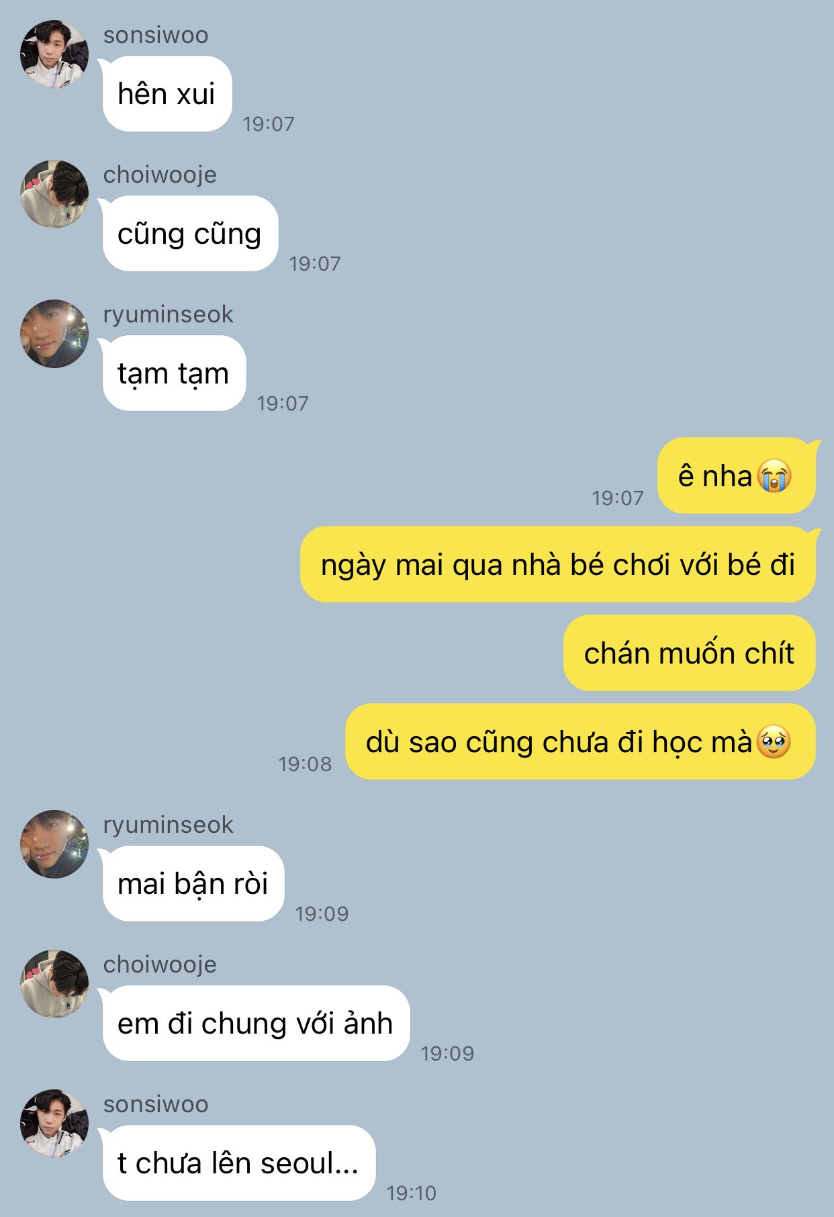This screenshot has height=1217, width=834.
Task: Open choiwooje's avatar beside "em đi chung với ảnh"
Action: pyautogui.click(x=54, y=984)
